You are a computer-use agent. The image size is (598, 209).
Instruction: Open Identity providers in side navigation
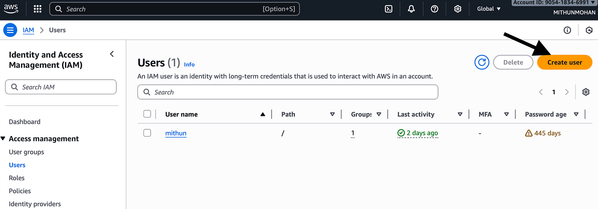click(x=35, y=204)
